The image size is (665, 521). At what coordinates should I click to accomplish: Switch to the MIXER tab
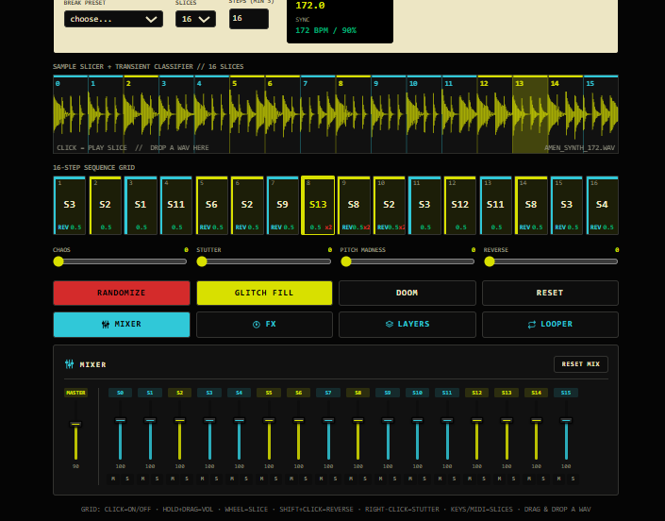pos(122,324)
